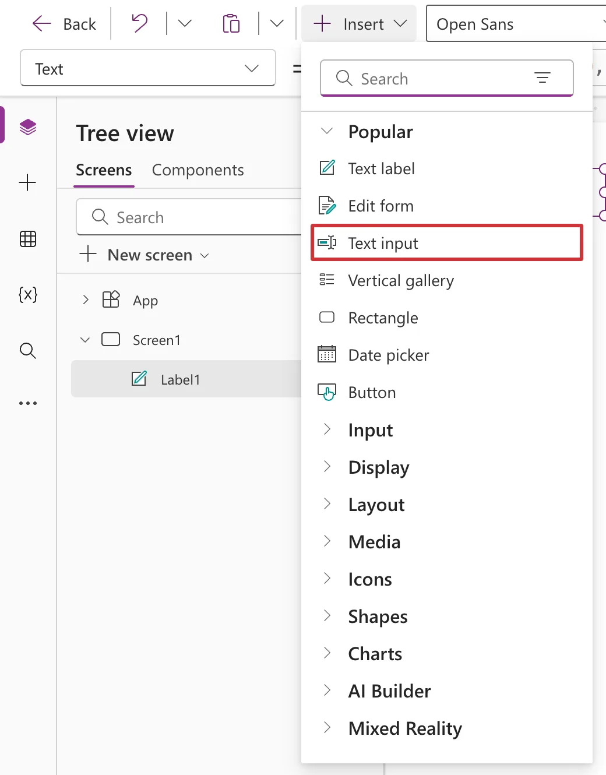Screen dimensions: 606x775
Task: Insert a Rectangle shape
Action: 448,318
